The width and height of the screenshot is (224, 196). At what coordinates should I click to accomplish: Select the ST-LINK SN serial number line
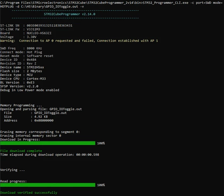pos(36,26)
